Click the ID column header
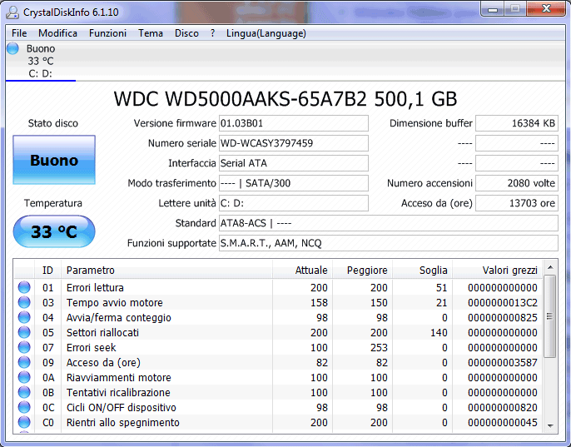 tap(47, 270)
